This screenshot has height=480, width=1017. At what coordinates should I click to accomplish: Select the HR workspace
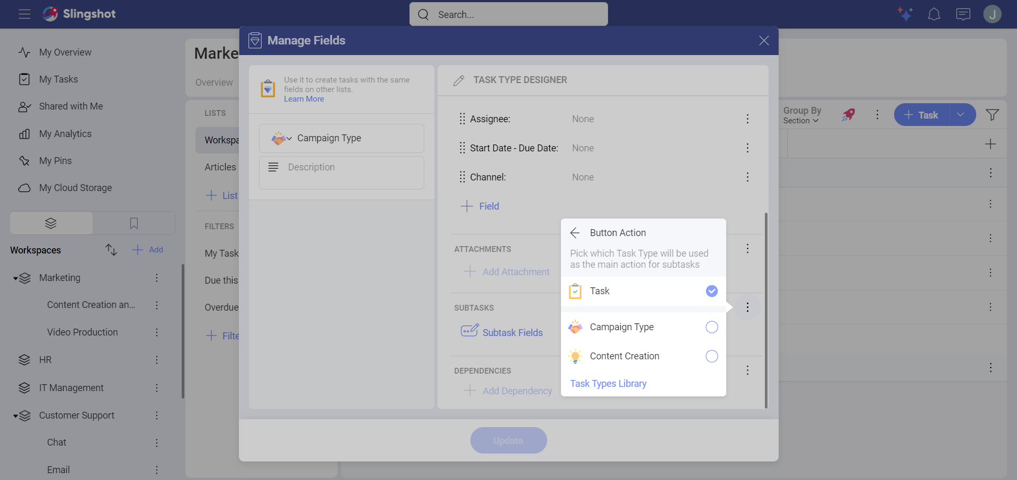[x=45, y=360]
